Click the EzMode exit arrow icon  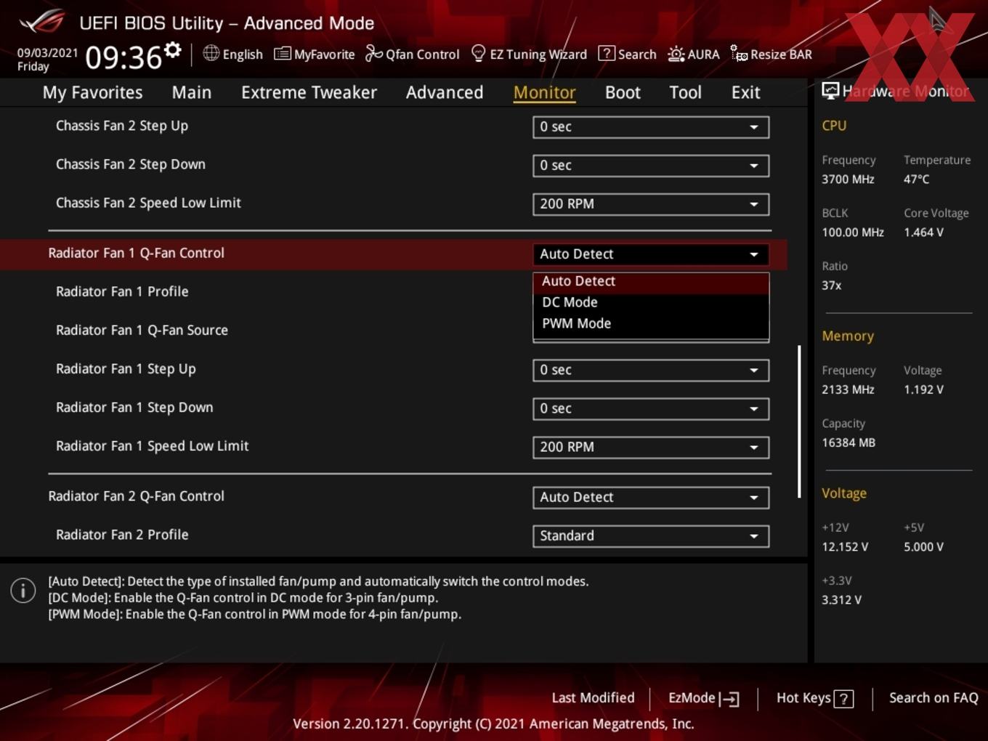point(729,699)
